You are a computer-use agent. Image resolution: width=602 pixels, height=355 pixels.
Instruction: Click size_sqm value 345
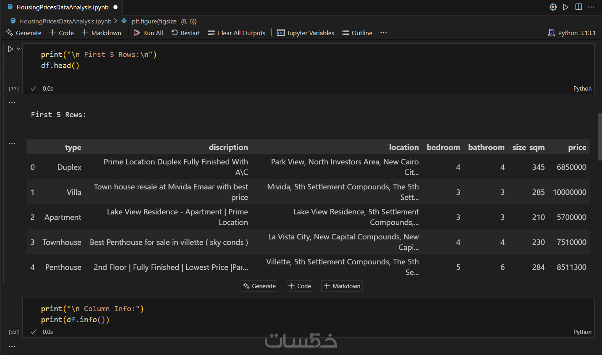click(538, 167)
